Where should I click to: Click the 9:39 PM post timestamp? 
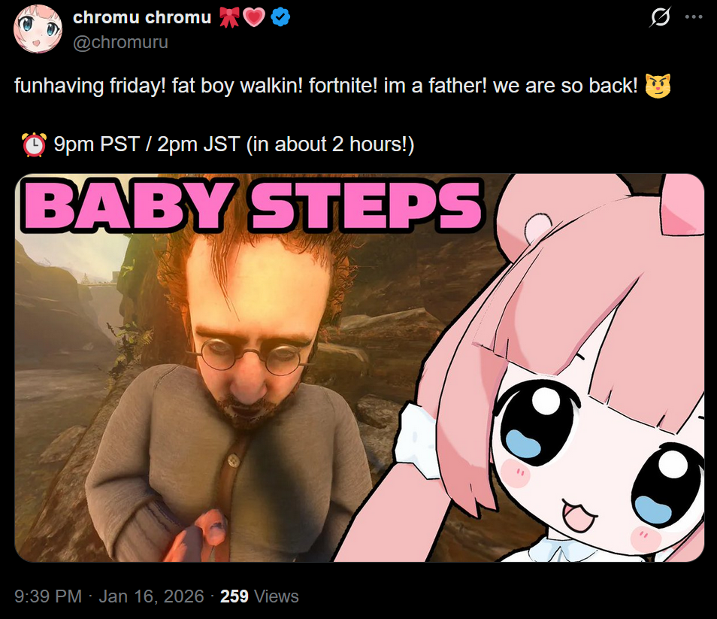(48, 596)
